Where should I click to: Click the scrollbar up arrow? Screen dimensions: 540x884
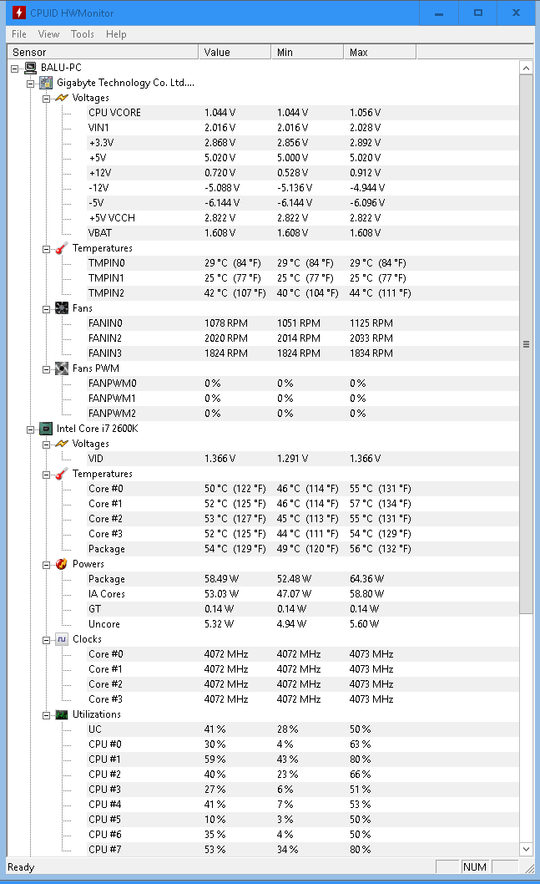pos(526,69)
